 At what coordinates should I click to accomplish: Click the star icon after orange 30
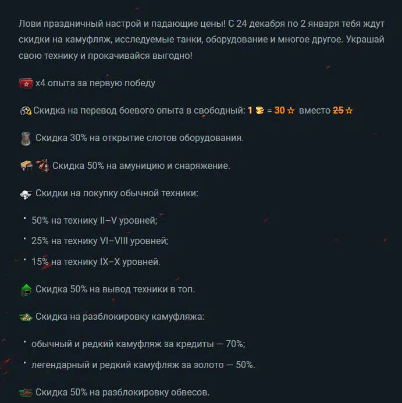pos(291,111)
